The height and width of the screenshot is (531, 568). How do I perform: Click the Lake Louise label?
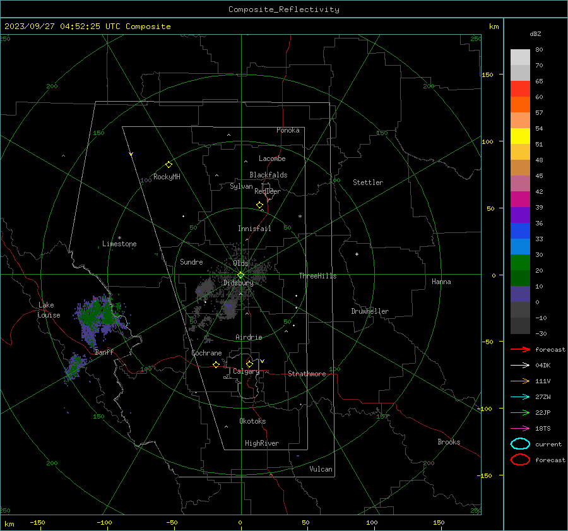[x=49, y=310]
